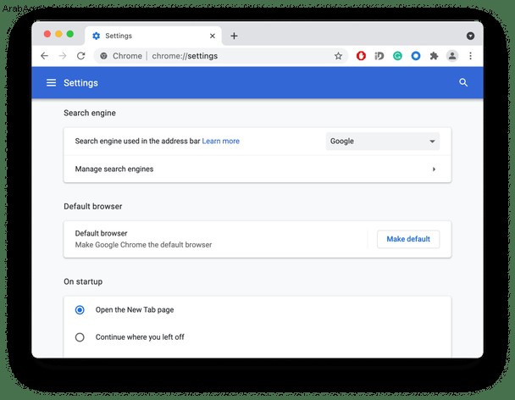This screenshot has width=515, height=400.
Task: Open the blue circle extension icon
Action: coord(416,56)
